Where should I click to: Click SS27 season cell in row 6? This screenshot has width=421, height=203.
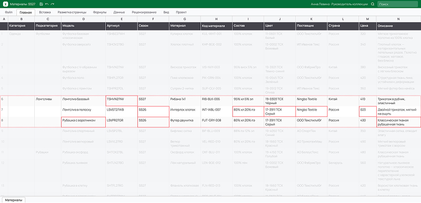pos(153,101)
